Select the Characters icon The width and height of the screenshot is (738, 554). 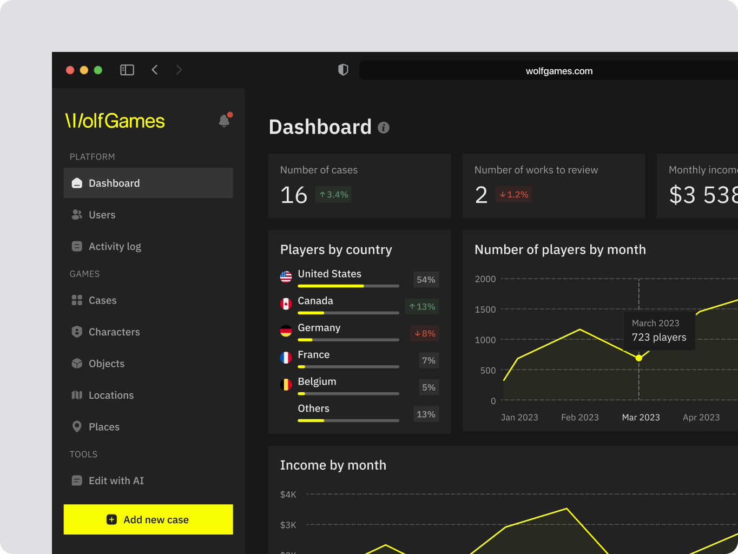pos(77,332)
